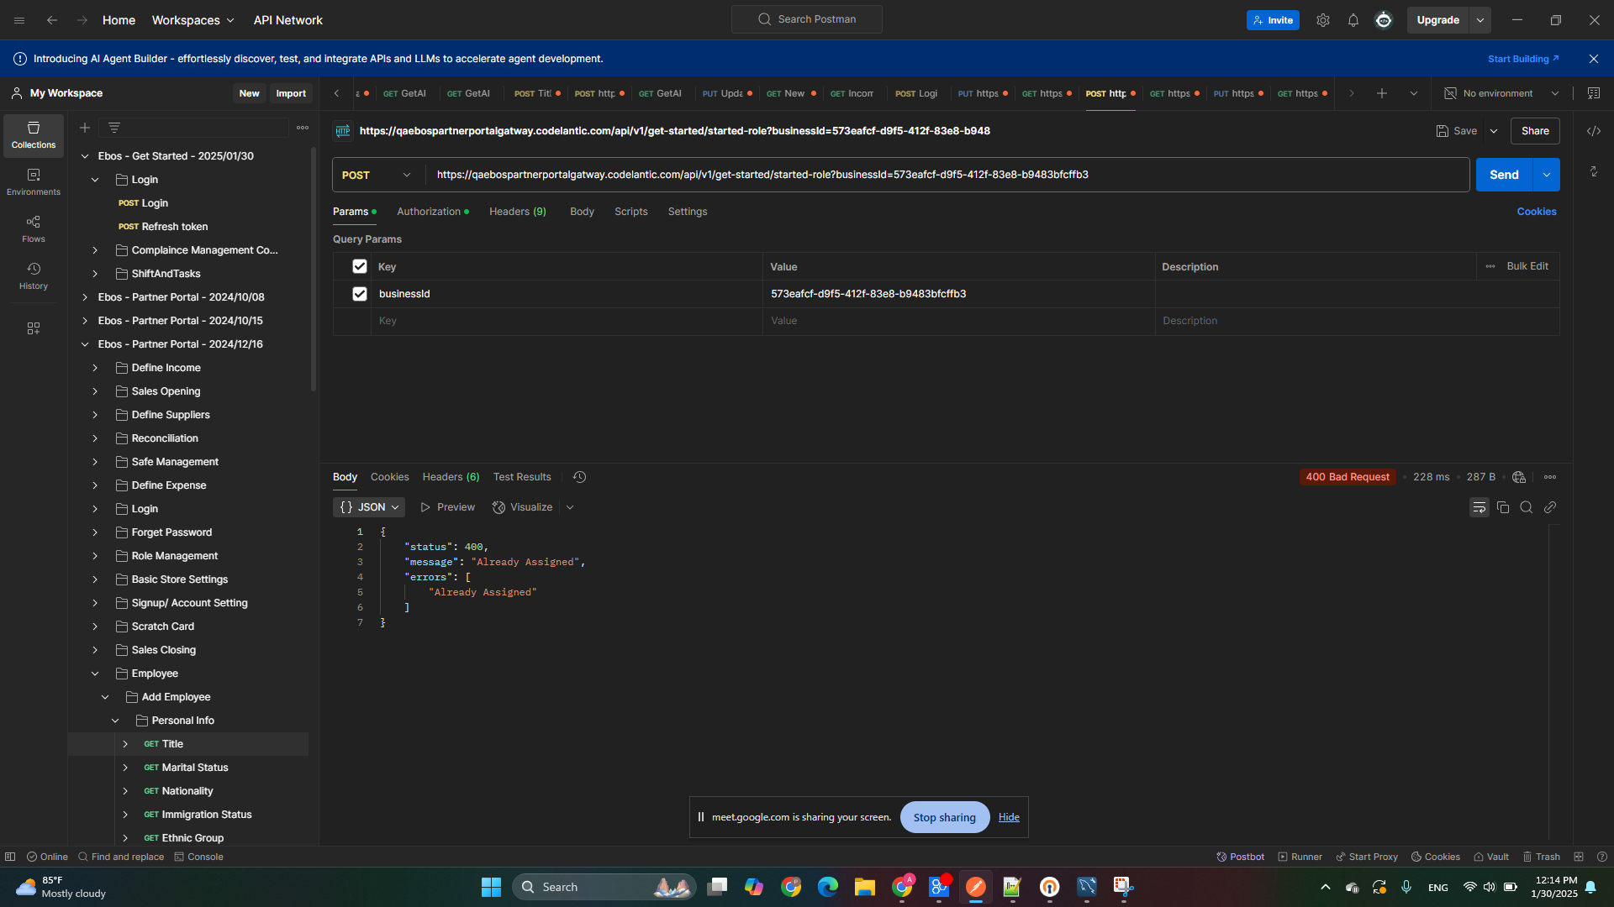Open the Start Building link

[1523, 59]
